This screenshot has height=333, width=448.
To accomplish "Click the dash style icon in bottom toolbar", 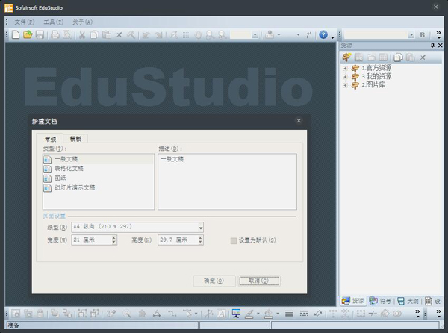I will click(x=304, y=314).
